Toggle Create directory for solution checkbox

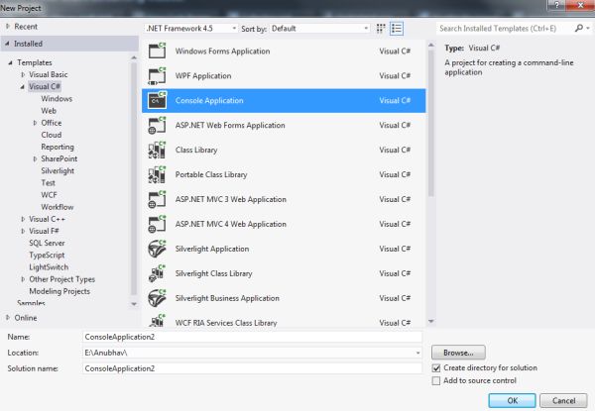coord(436,367)
